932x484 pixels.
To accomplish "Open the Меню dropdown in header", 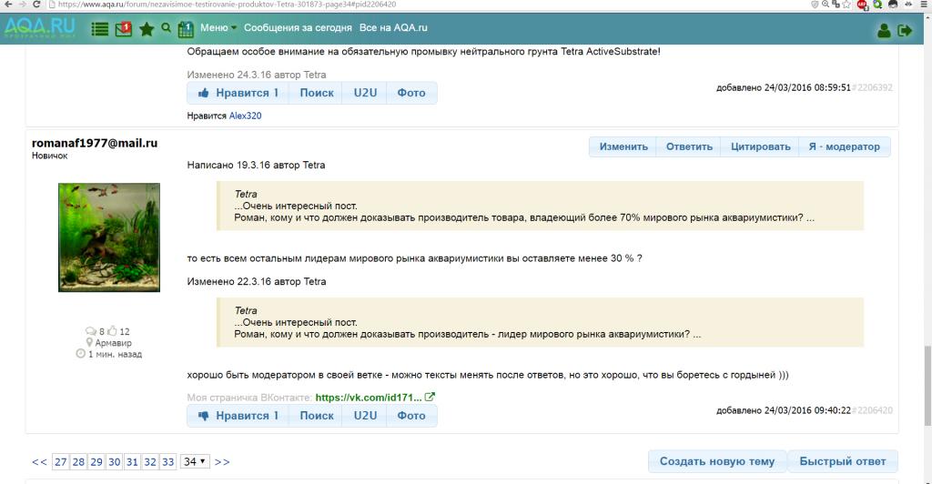I will [x=218, y=27].
